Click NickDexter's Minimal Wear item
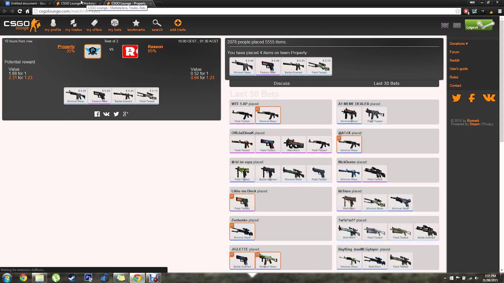This screenshot has height=283, width=504. pos(349,173)
